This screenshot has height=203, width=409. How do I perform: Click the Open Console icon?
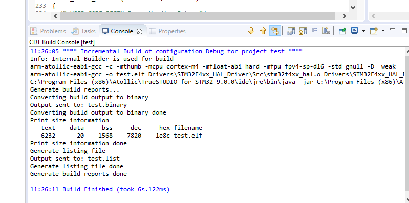(x=374, y=31)
